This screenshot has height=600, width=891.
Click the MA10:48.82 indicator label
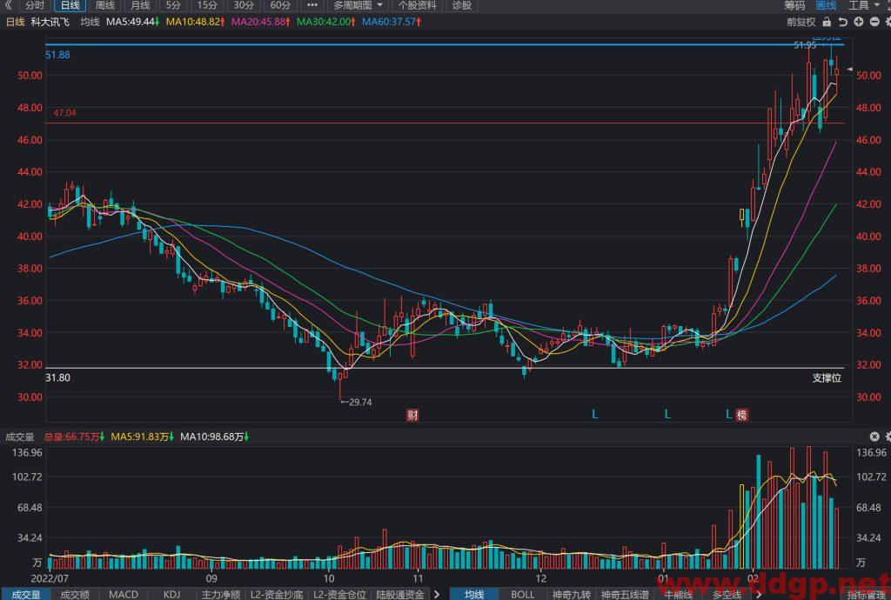195,22
